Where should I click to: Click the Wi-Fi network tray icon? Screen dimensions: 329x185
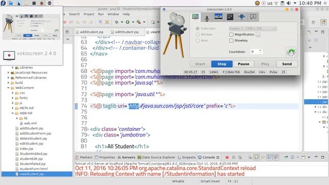point(277,3)
